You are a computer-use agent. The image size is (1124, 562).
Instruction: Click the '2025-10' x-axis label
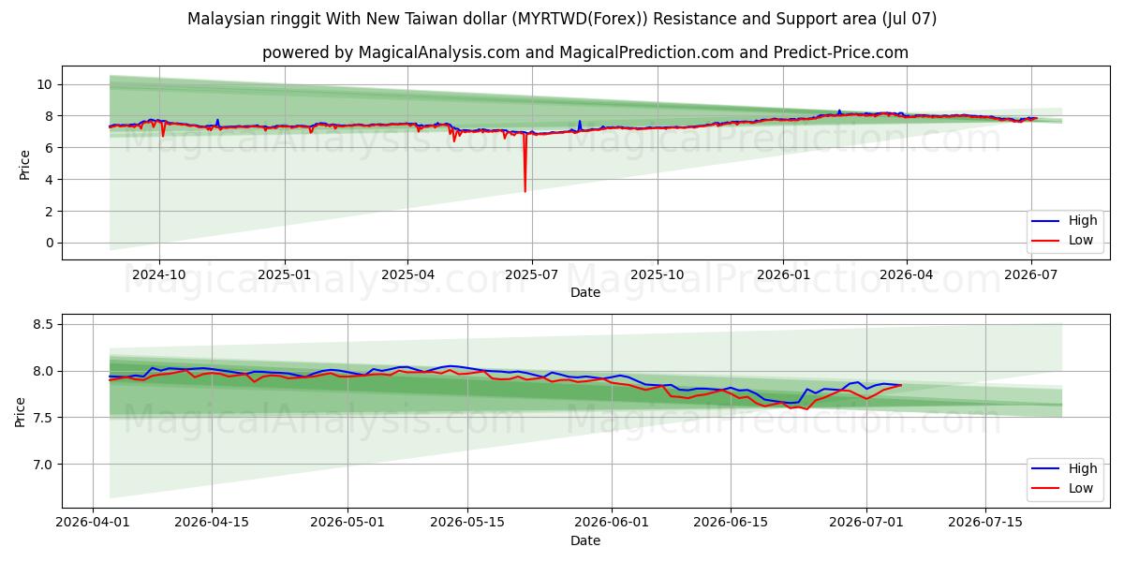click(658, 274)
